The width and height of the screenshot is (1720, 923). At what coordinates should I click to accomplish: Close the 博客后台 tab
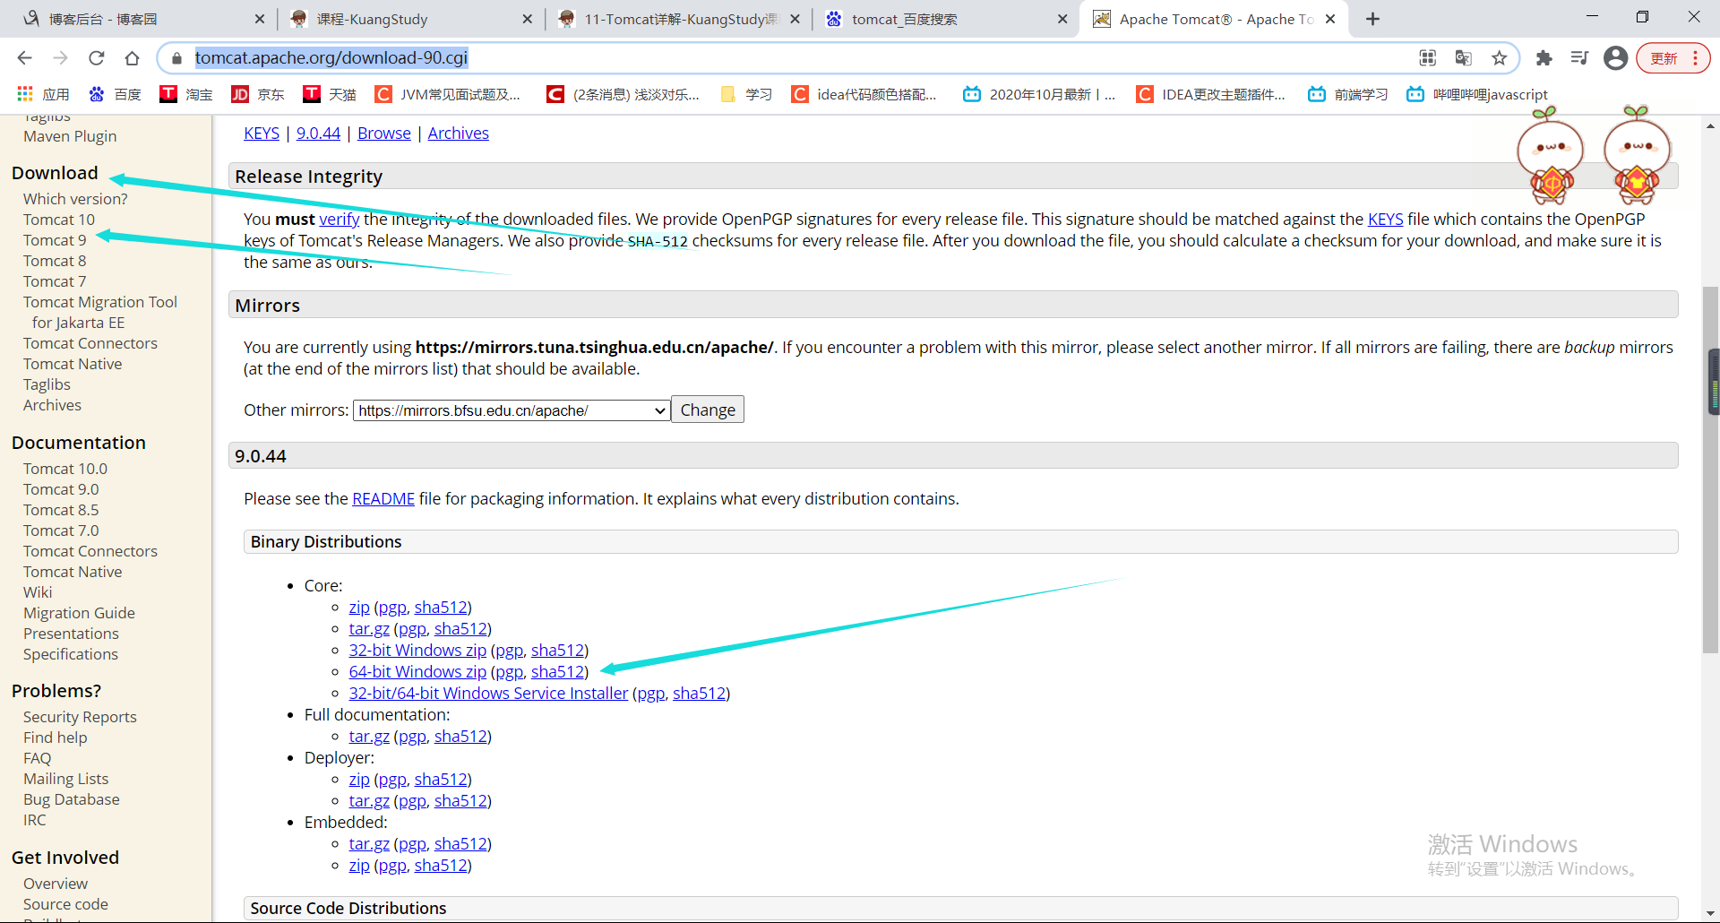pyautogui.click(x=260, y=19)
